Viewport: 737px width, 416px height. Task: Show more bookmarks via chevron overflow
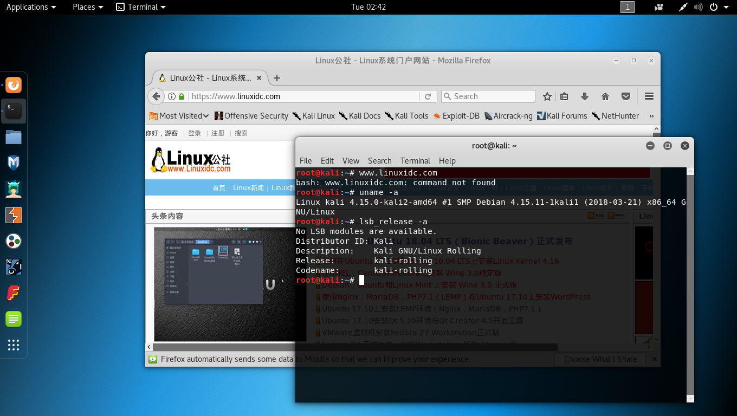click(651, 116)
